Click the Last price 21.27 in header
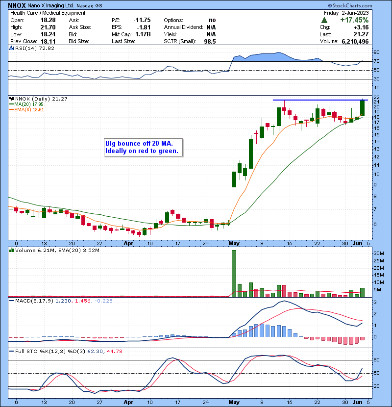Viewport: 392px width, 407px height. [361, 34]
